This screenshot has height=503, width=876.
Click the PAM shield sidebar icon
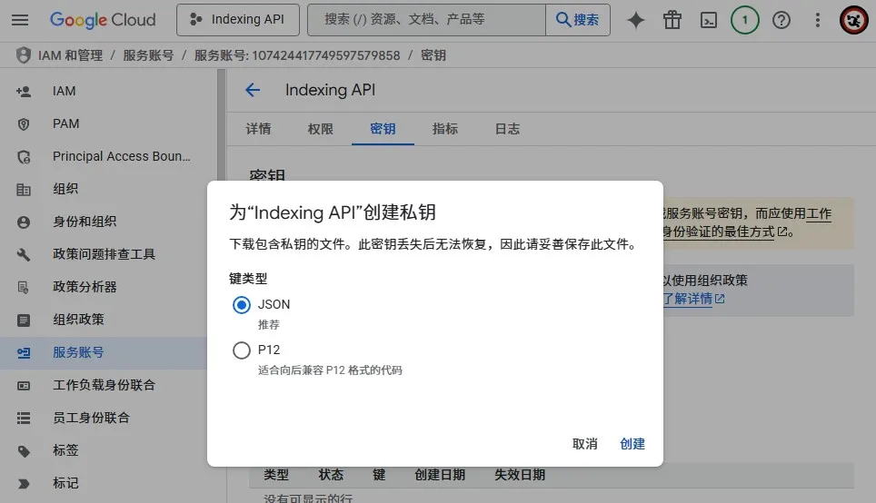pos(24,124)
